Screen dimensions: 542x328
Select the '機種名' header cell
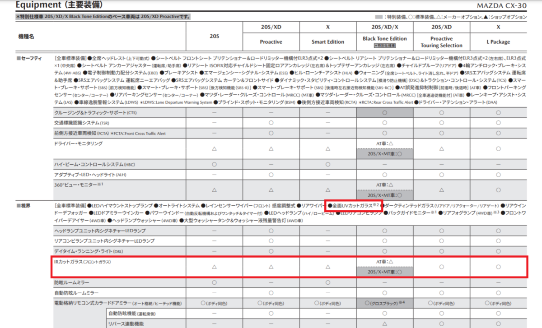pos(26,36)
